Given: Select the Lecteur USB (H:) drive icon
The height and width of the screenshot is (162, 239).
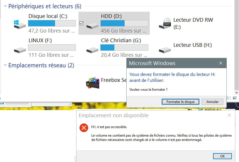Looking at the screenshot, I should tap(165, 50).
